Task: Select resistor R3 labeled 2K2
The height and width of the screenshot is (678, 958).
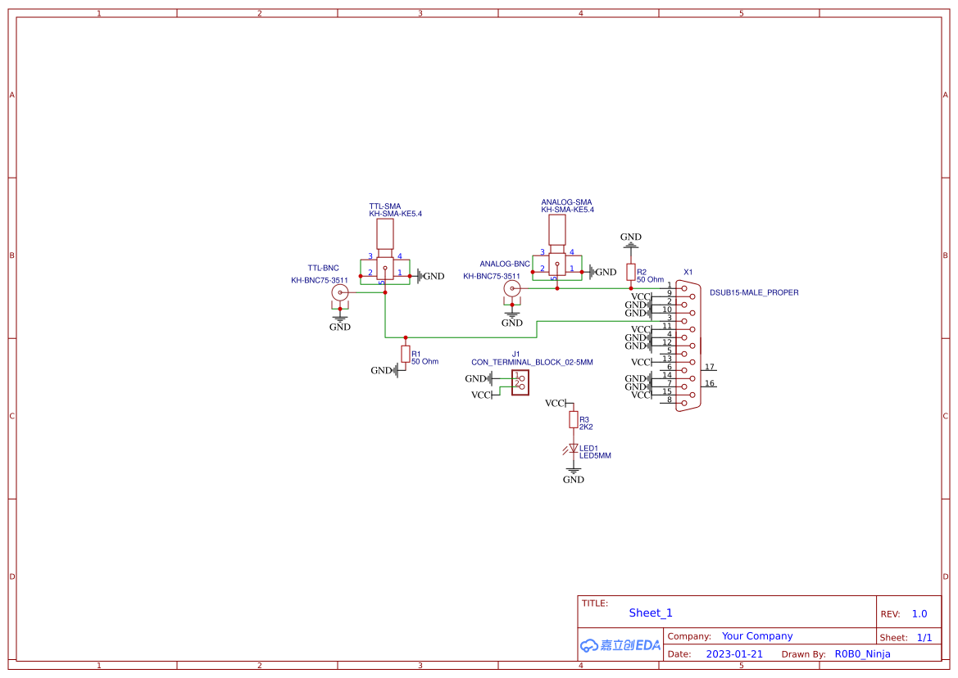Action: [x=573, y=420]
